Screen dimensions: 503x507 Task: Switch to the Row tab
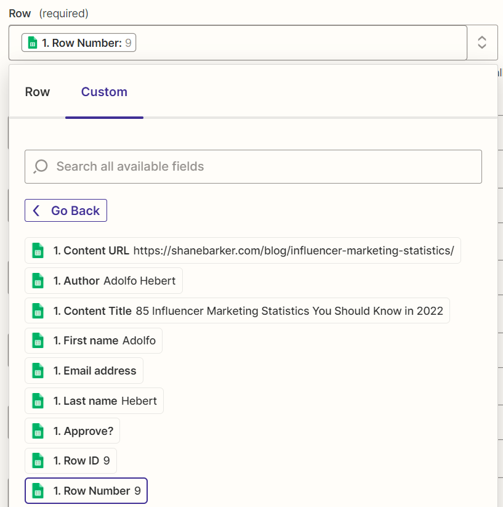tap(38, 92)
